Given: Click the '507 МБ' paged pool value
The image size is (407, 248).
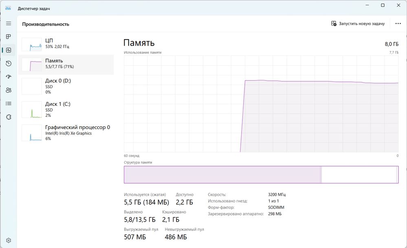Looking at the screenshot, I should point(135,237).
